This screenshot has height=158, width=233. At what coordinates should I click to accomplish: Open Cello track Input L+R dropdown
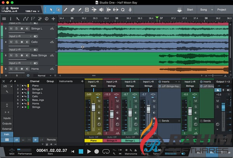(x=20, y=49)
